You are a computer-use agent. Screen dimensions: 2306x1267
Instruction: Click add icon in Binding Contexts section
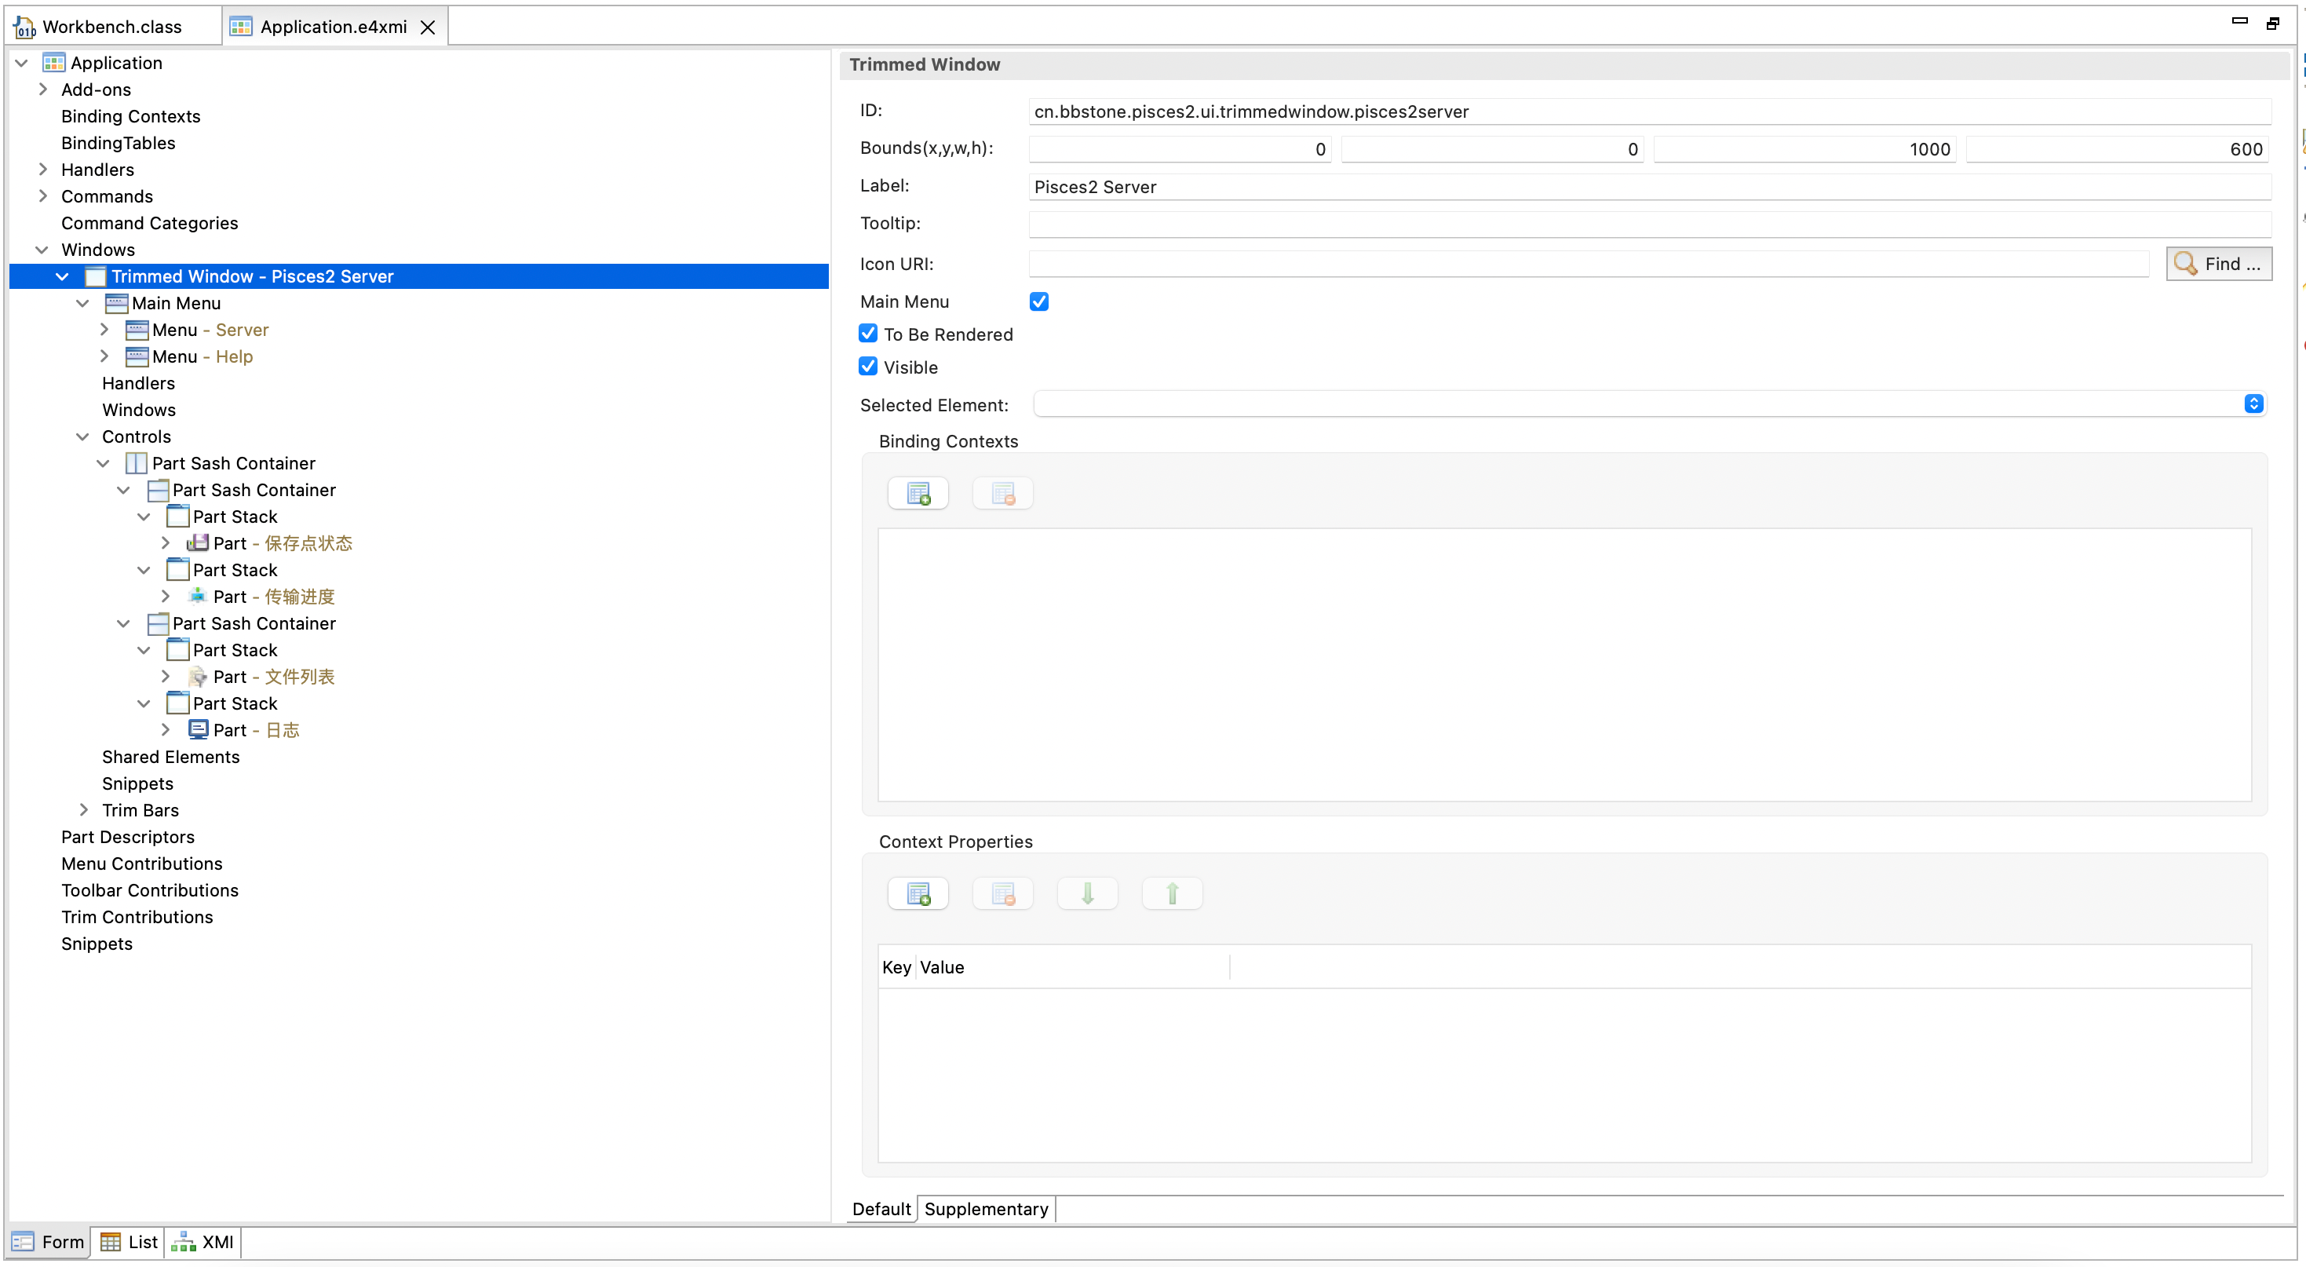coord(918,493)
